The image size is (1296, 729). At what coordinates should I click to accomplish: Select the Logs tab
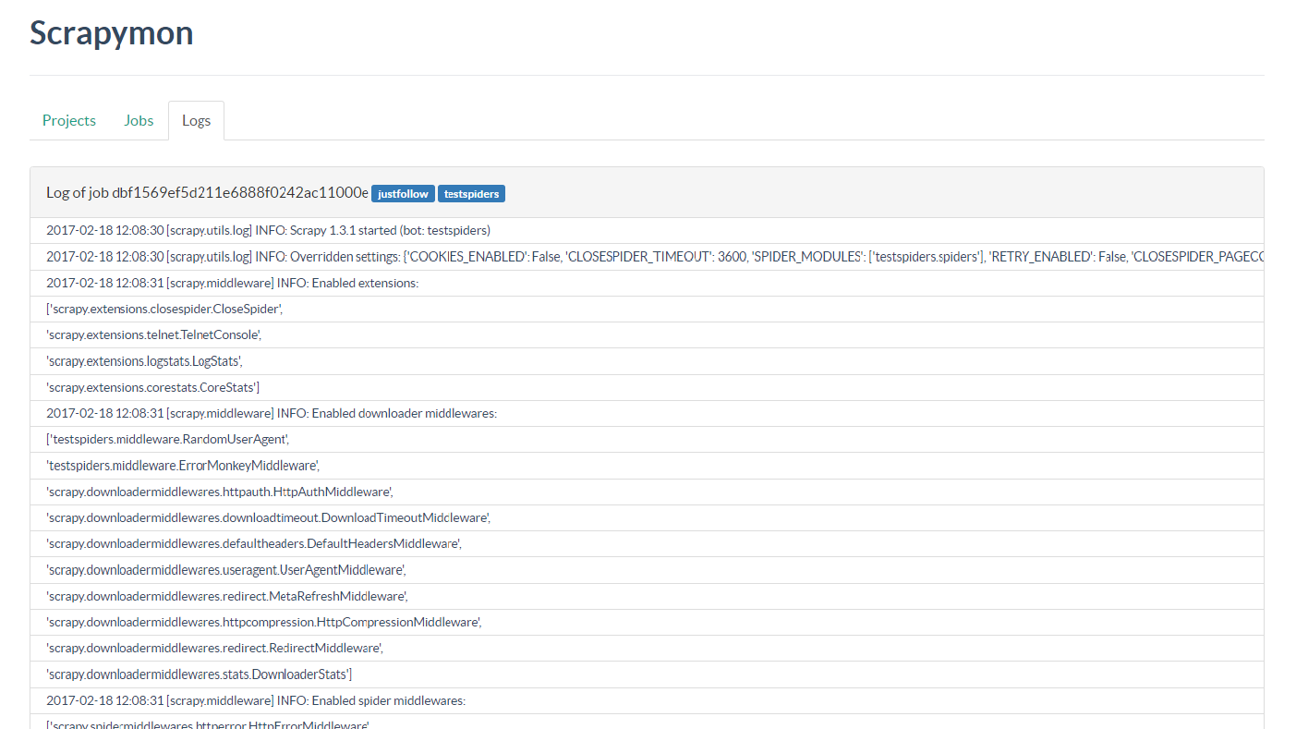196,120
